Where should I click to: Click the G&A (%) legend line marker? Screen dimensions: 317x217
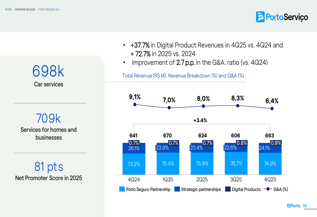[268, 189]
